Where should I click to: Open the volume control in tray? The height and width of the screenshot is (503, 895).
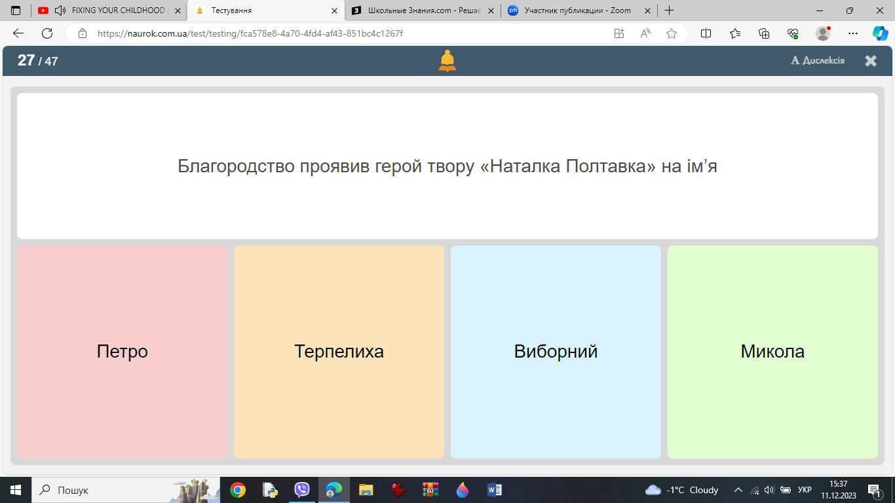(x=769, y=490)
